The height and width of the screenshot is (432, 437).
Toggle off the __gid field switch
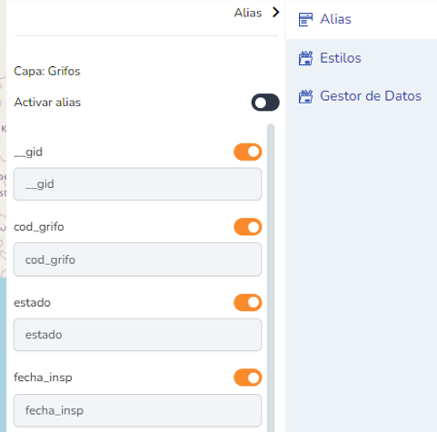point(248,152)
